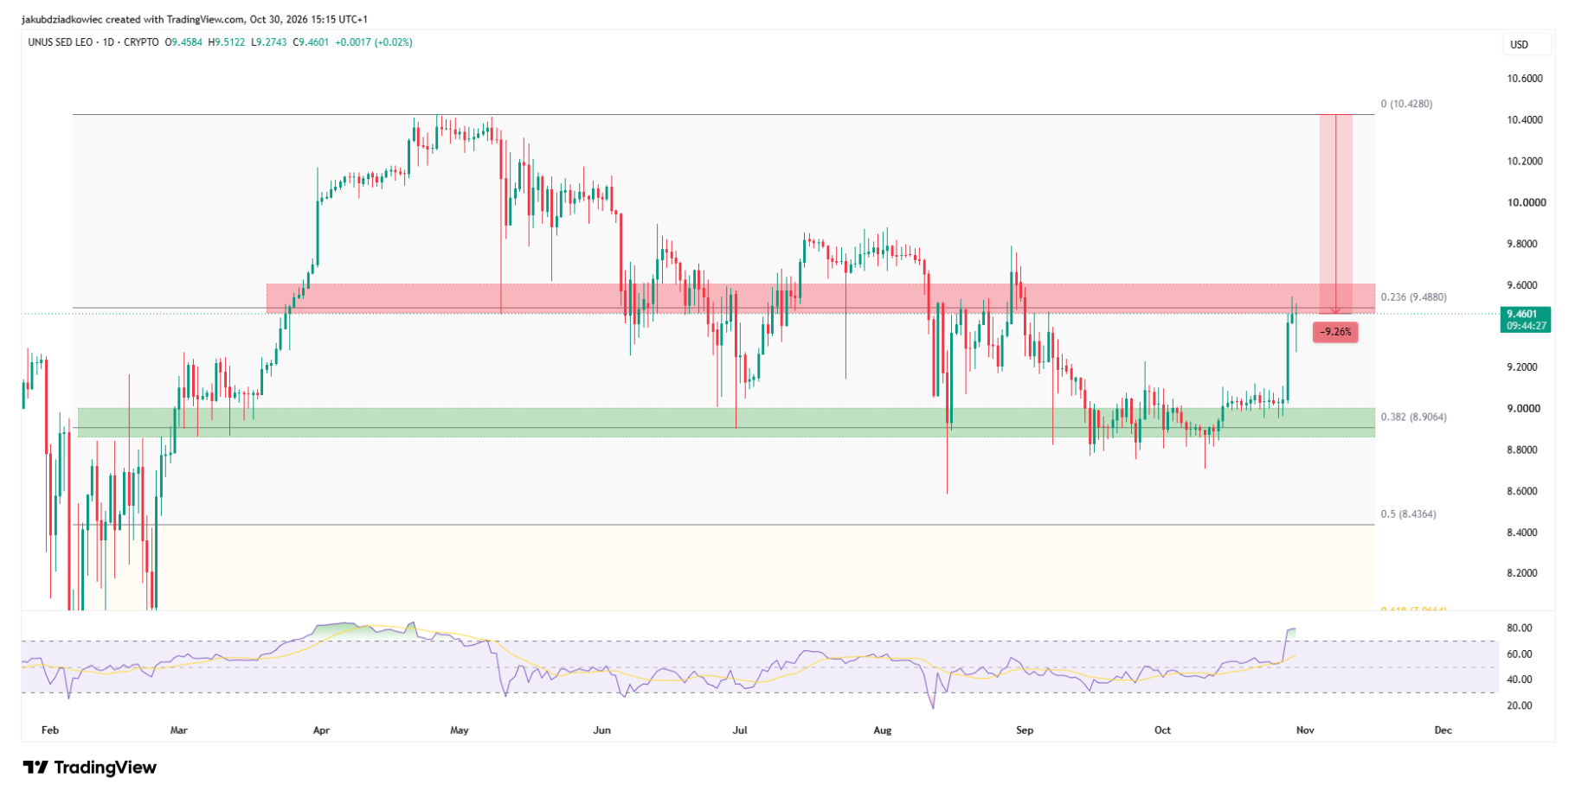Select the low value L9.2743
This screenshot has height=791, width=1588.
tap(269, 41)
